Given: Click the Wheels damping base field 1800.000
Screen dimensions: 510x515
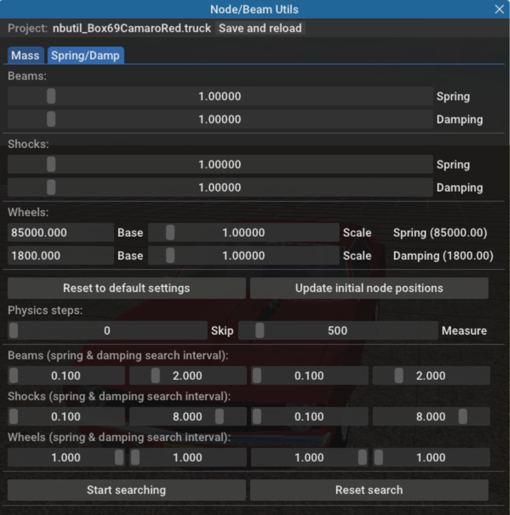Looking at the screenshot, I should (x=61, y=256).
